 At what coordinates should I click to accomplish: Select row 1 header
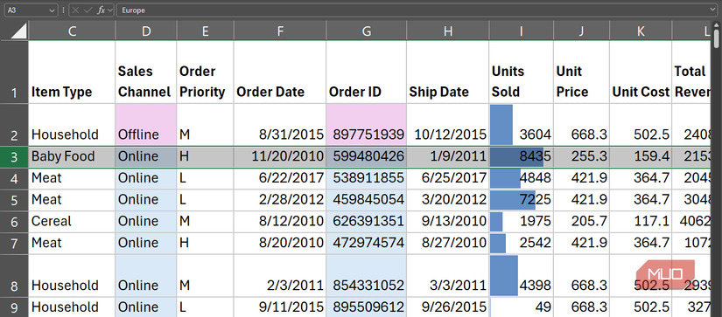pyautogui.click(x=14, y=72)
